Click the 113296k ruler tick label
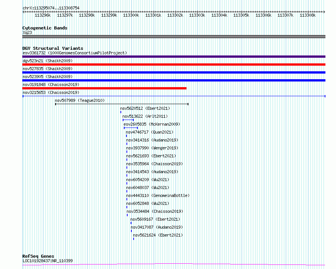This screenshot has height=269, width=336. tap(43, 15)
